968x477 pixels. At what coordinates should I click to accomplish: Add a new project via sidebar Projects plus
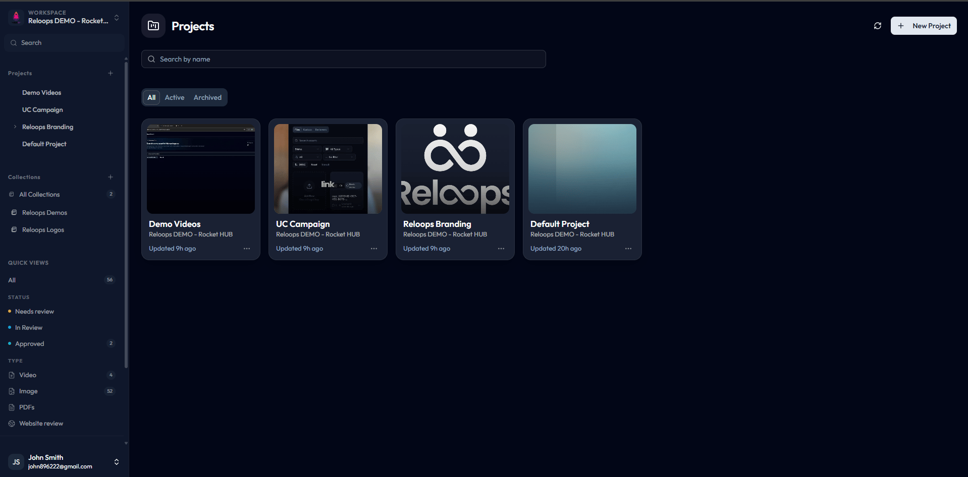click(111, 73)
